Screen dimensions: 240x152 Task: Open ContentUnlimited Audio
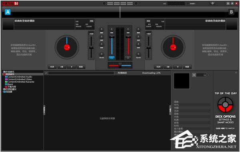pos(18,77)
